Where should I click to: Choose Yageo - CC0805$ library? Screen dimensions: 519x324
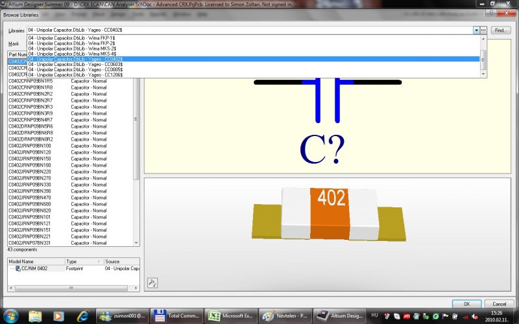(x=254, y=70)
